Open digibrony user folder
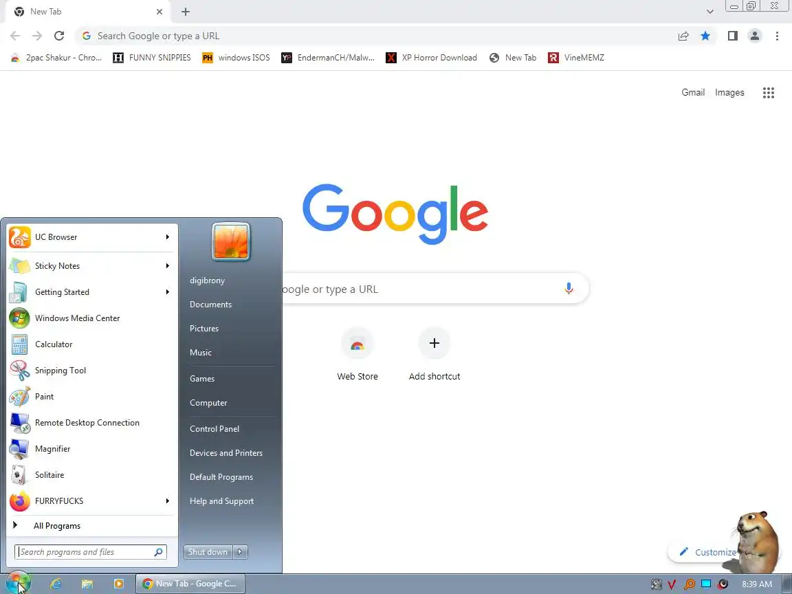 pos(207,280)
